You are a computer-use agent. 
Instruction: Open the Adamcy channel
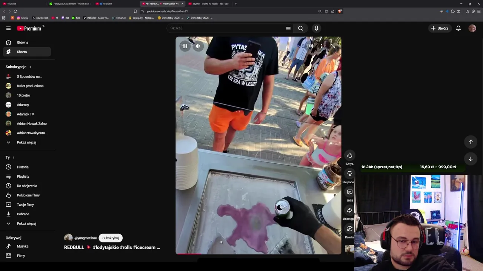pyautogui.click(x=26, y=105)
